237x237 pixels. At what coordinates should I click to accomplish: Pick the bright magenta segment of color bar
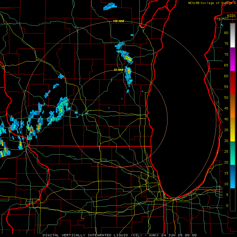(x=233, y=65)
